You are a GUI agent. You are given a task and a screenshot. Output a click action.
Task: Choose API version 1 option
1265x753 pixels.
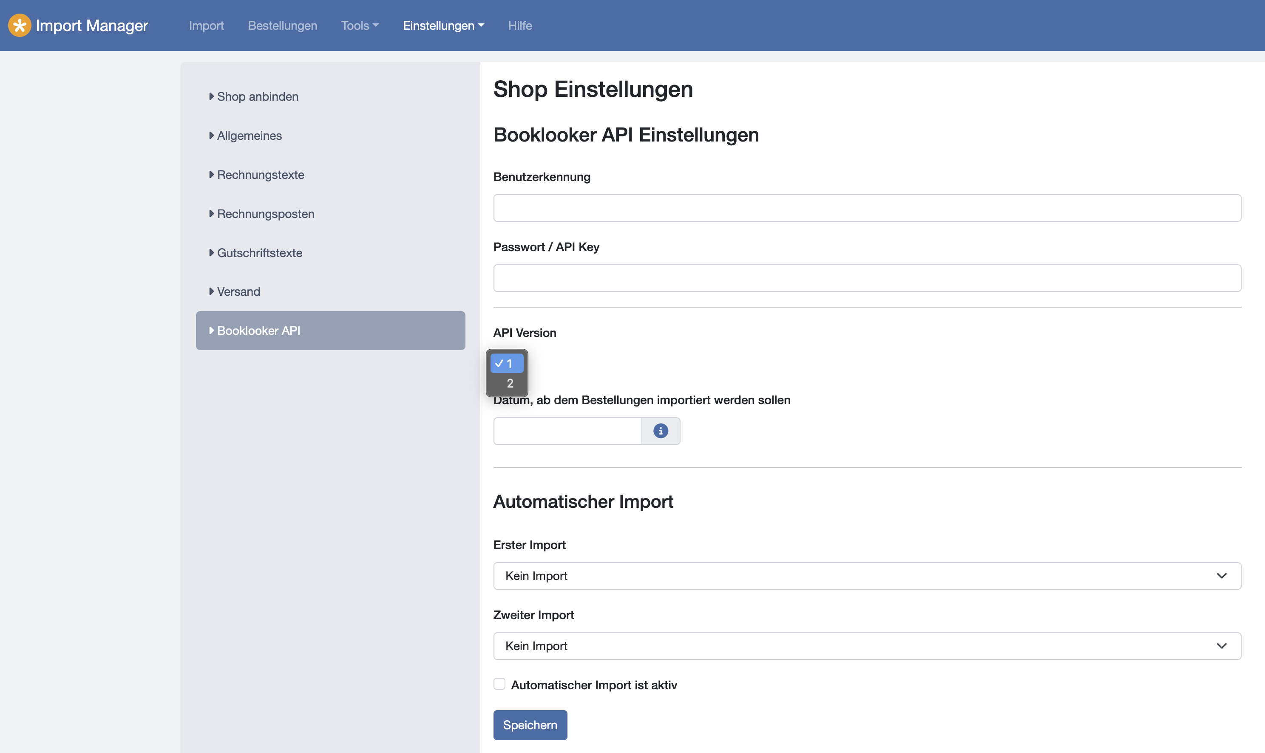[506, 363]
